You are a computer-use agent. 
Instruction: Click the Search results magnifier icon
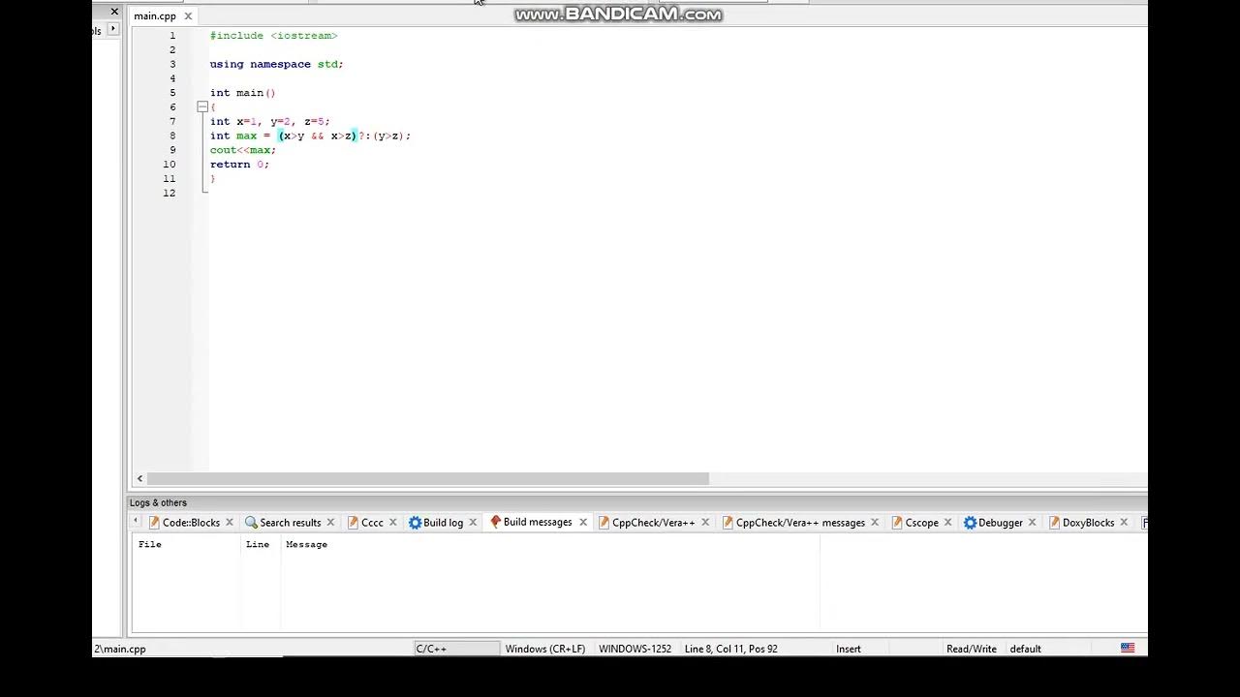pyautogui.click(x=251, y=523)
